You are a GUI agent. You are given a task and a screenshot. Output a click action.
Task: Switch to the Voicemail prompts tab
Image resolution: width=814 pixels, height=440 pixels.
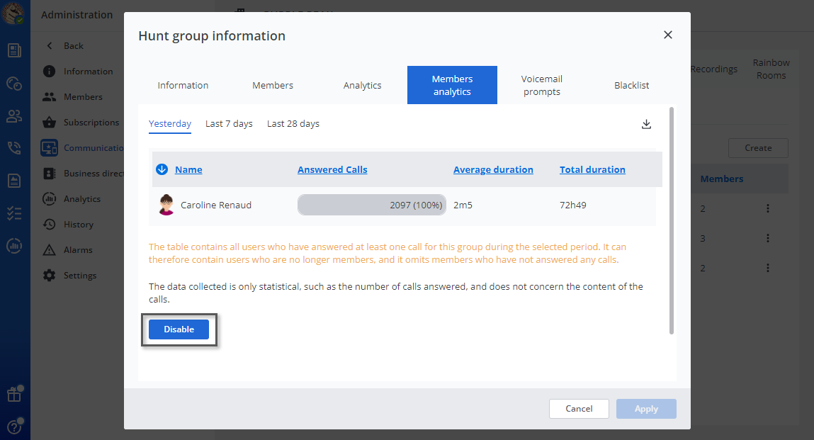(542, 85)
